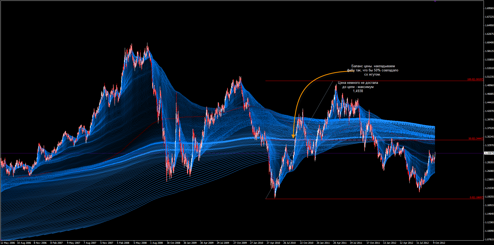This screenshot has width=494, height=245.
Task: Click the 9 May 2007 date label
Action: click(74, 243)
